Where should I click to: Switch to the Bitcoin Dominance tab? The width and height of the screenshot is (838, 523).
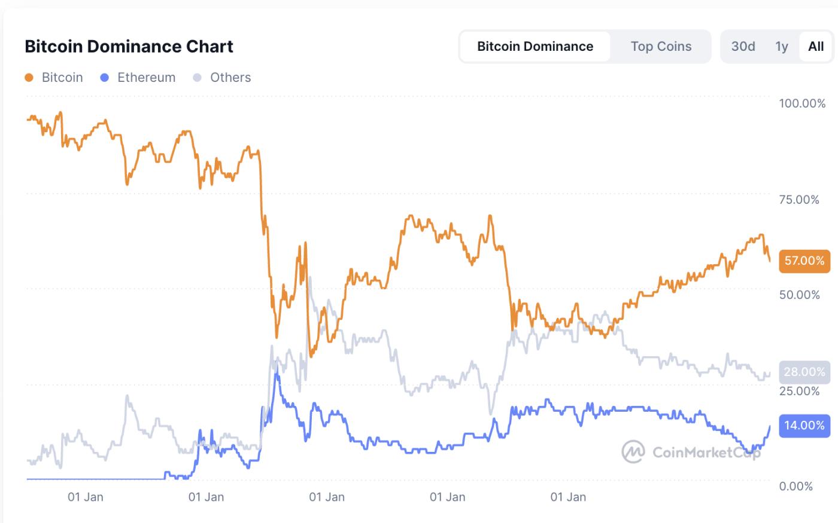click(x=535, y=46)
